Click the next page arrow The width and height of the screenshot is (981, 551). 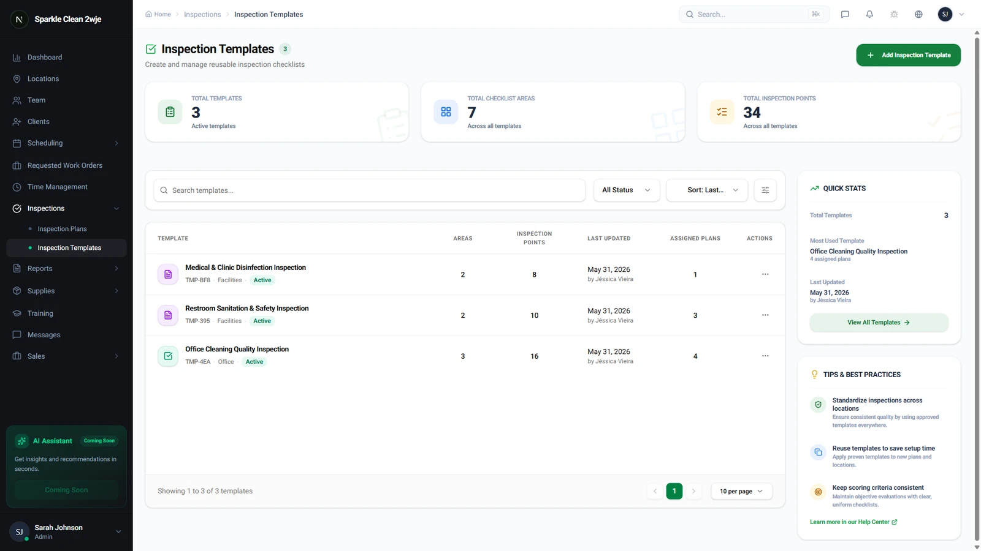point(693,491)
